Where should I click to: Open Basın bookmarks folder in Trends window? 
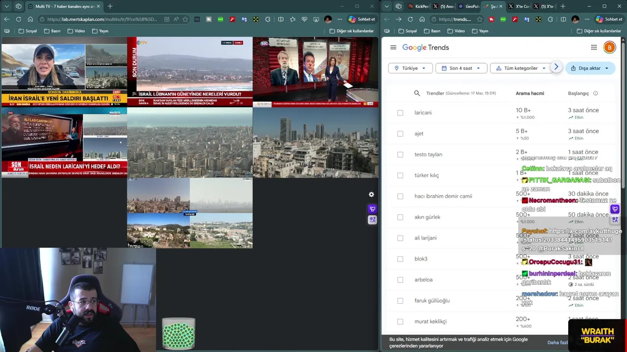pos(432,31)
